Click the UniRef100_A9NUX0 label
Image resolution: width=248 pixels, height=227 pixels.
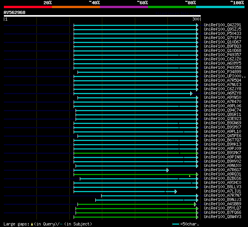pos(222,166)
